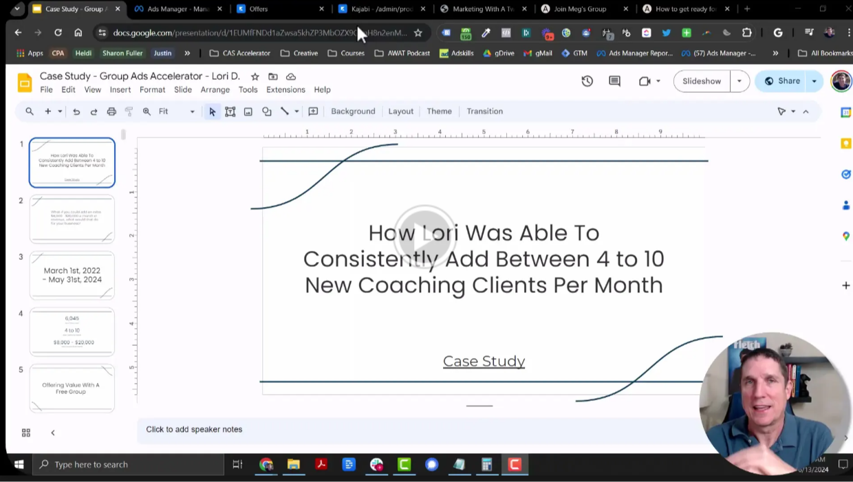
Task: Select slide 5 thumbnail Offering Value
Action: tap(72, 388)
